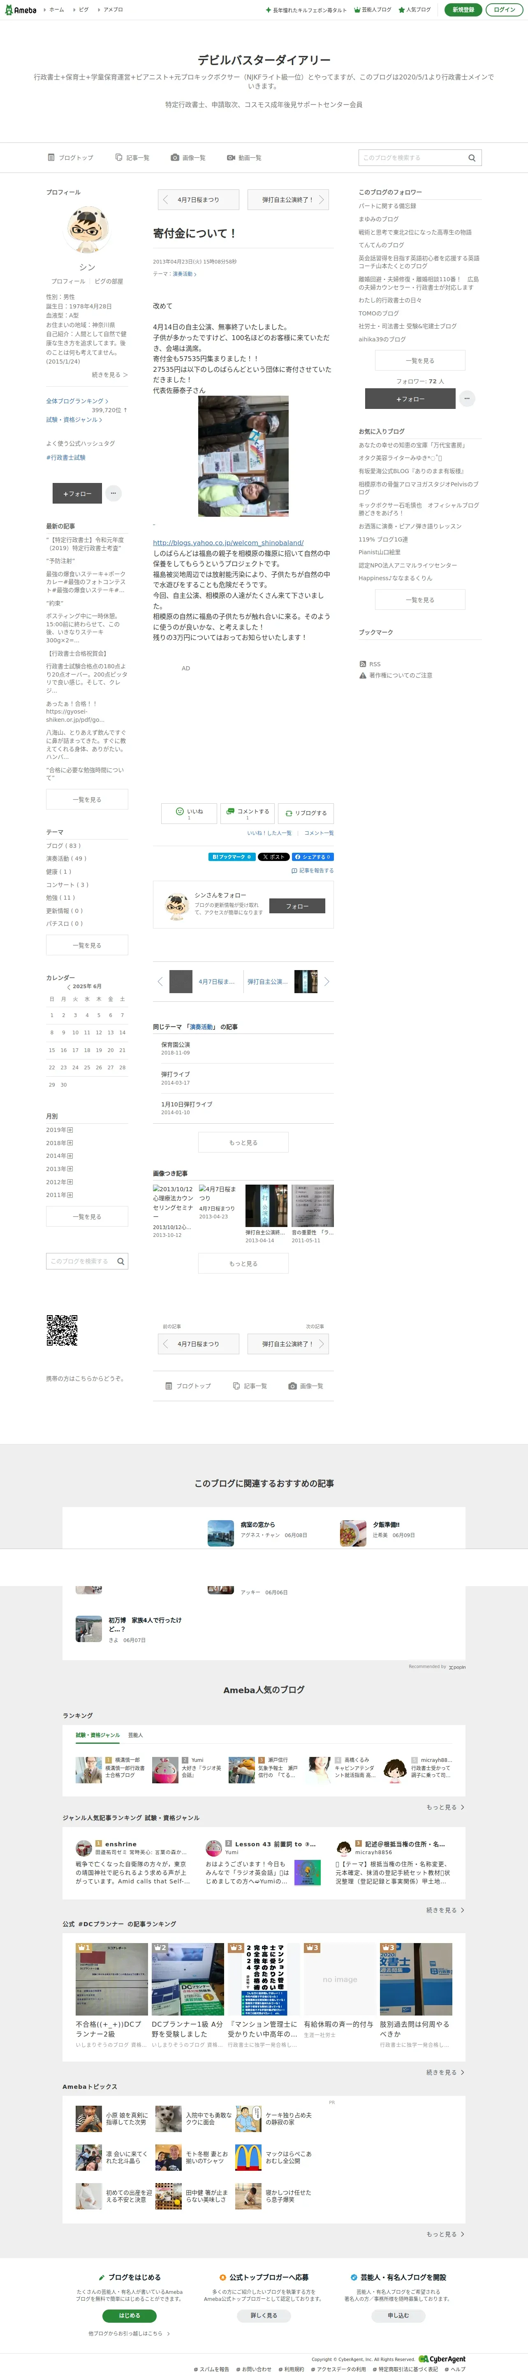Open 記事一覧 in top navigation
The width and height of the screenshot is (528, 2375).
coord(133,158)
